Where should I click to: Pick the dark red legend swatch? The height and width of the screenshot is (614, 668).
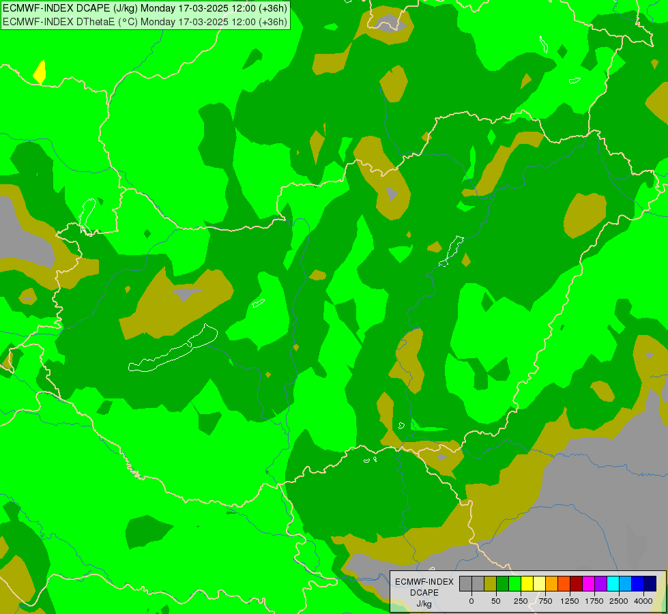[577, 584]
